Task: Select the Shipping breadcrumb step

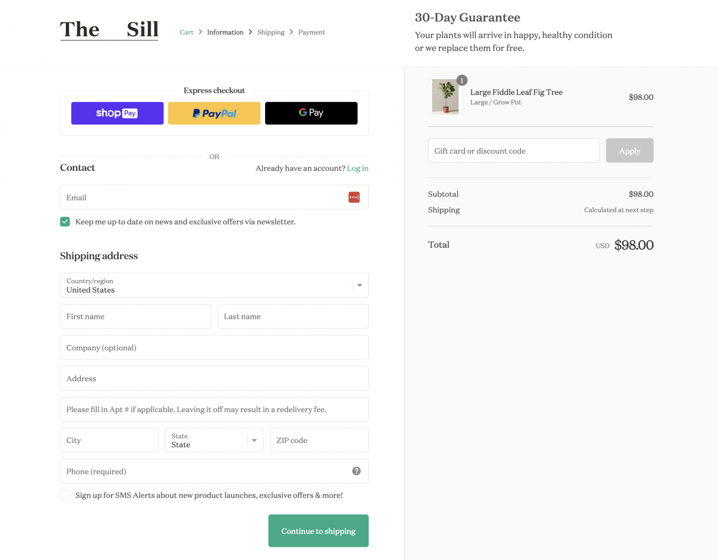Action: coord(271,32)
